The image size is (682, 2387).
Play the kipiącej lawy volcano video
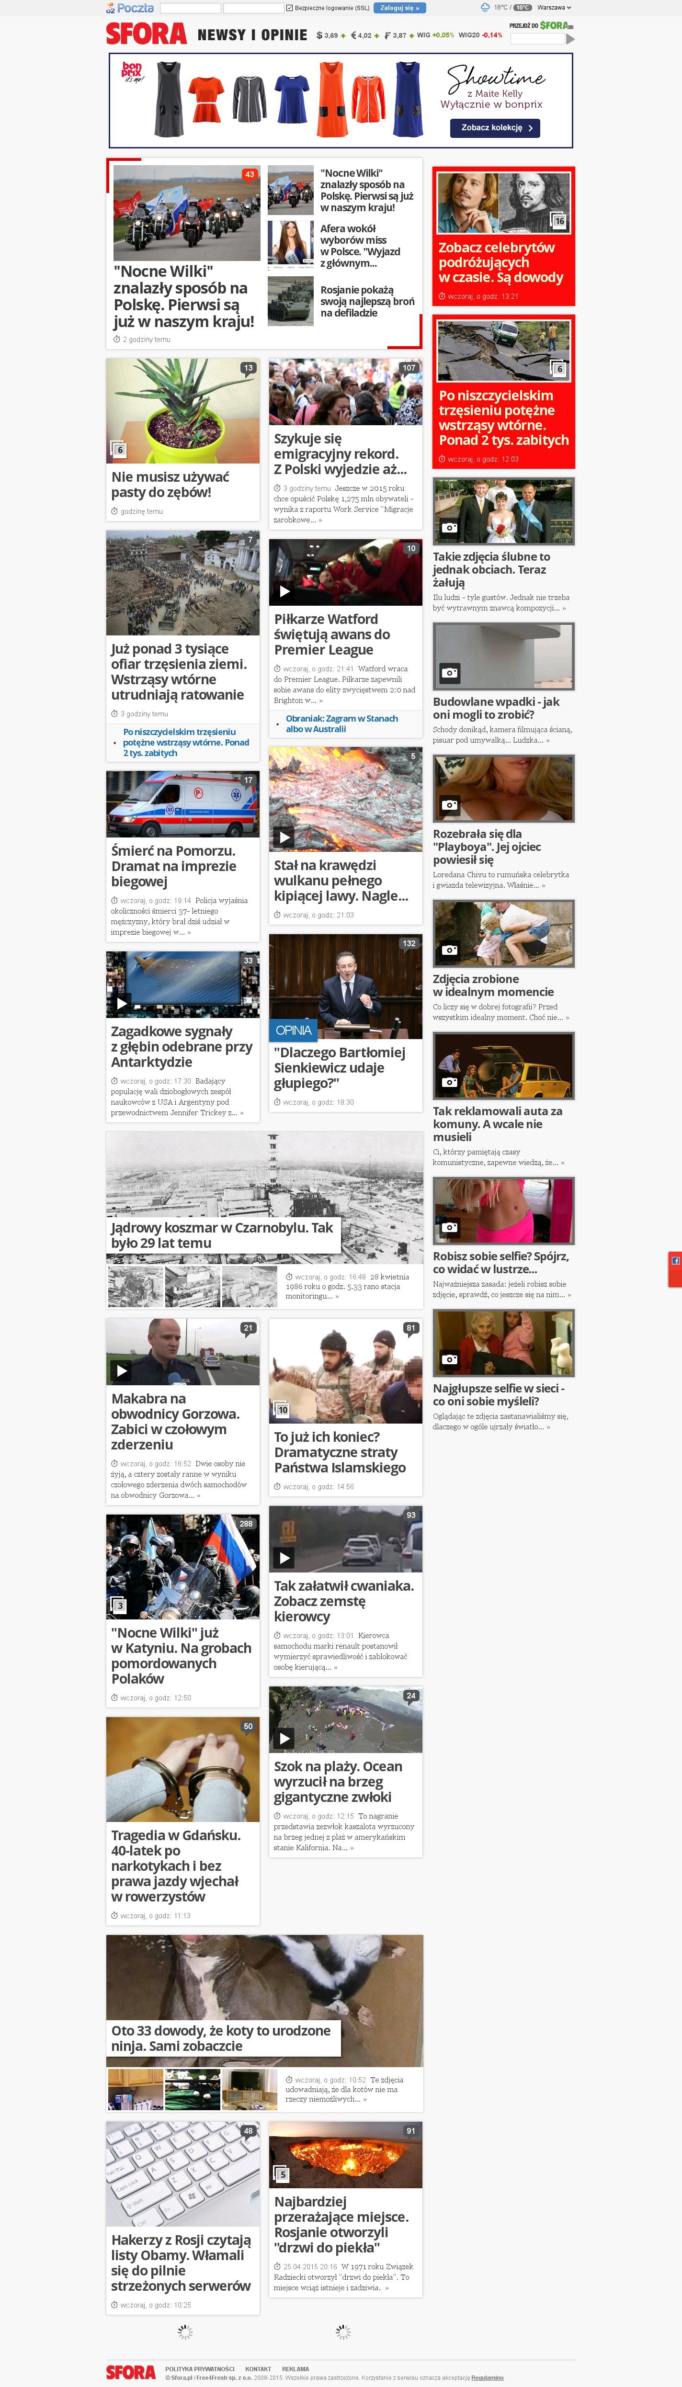coord(284,837)
